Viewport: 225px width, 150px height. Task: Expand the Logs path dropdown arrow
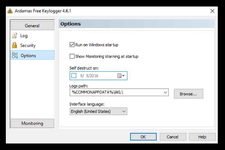point(165,92)
